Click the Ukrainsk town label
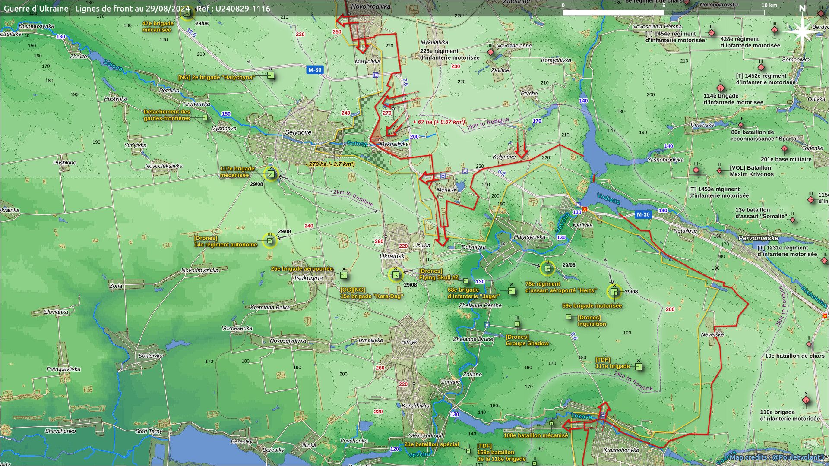829x466 pixels. pos(392,256)
